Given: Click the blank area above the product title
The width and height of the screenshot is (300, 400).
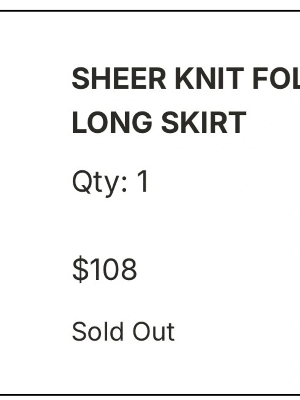Looking at the screenshot, I should click(150, 39).
